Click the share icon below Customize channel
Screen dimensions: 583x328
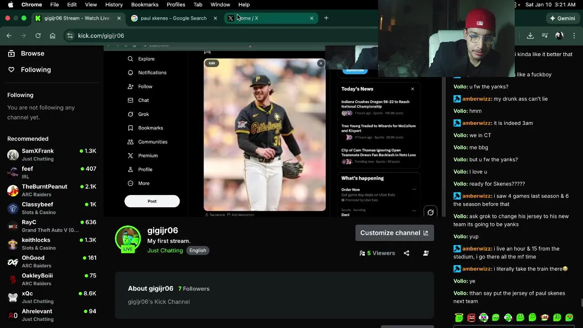coord(406,253)
